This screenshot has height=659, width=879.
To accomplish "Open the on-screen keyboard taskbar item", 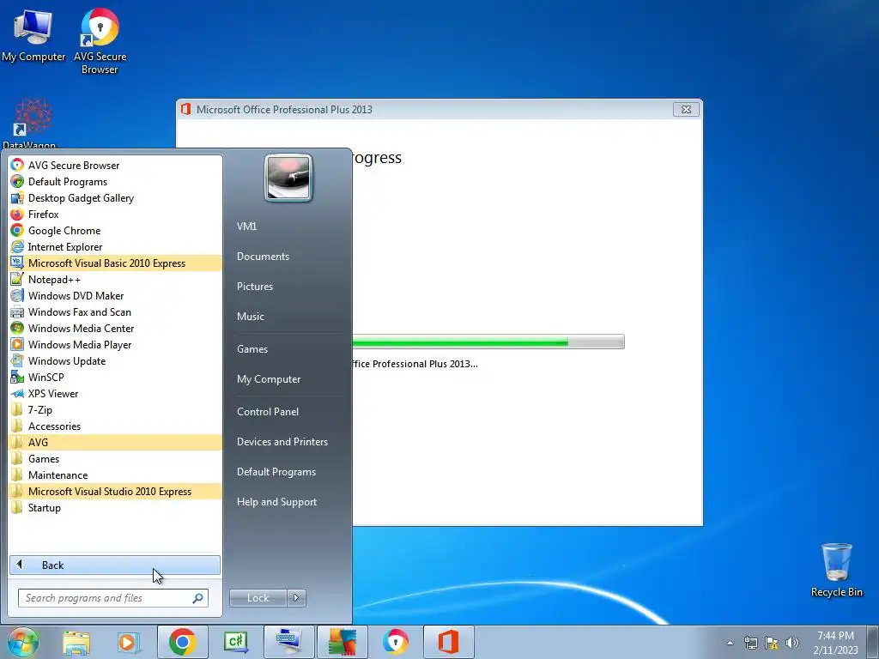I will [288, 642].
